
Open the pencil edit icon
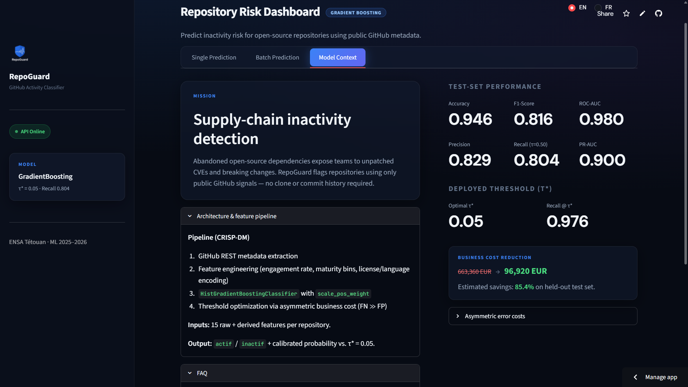642,14
